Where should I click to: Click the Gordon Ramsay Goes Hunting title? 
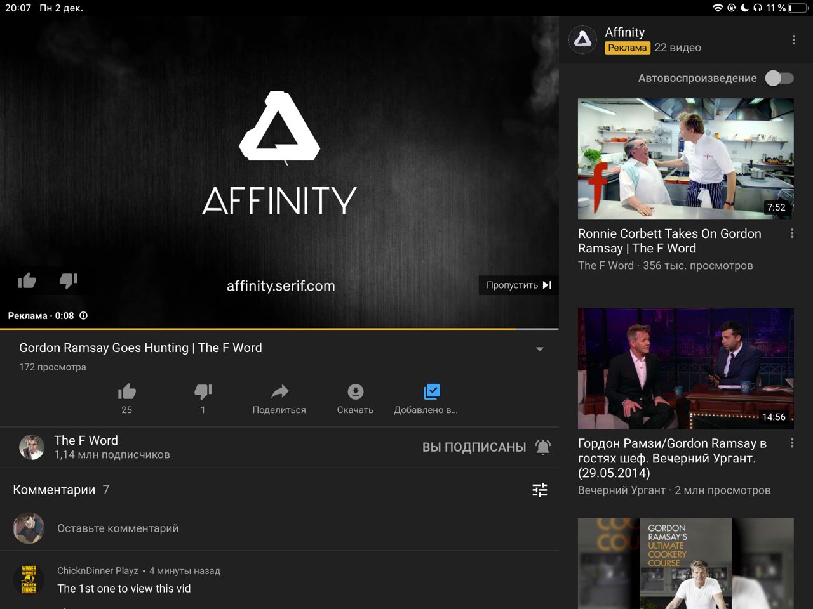[140, 348]
